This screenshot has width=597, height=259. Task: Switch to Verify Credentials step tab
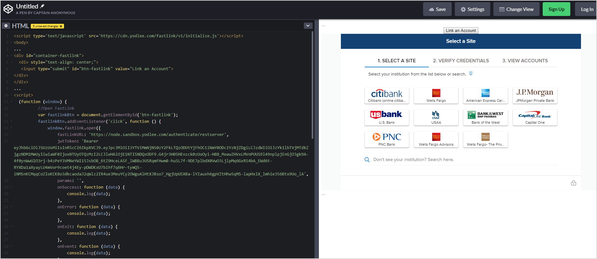[461, 61]
